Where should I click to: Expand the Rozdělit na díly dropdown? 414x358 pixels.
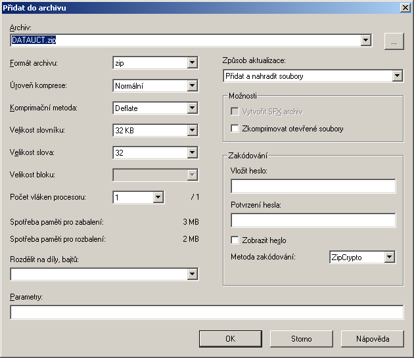pyautogui.click(x=192, y=275)
